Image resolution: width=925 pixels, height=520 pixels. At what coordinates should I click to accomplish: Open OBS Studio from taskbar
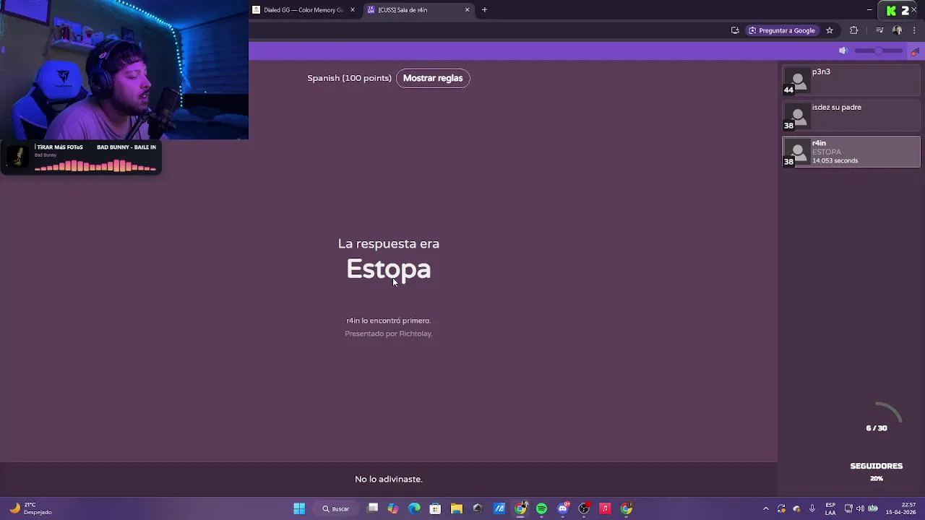coord(584,508)
